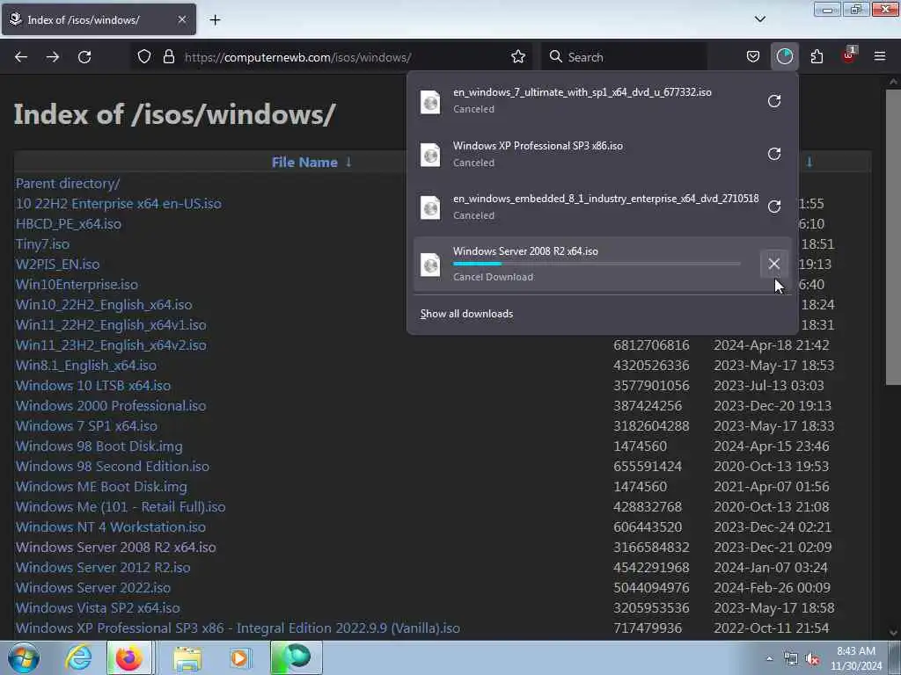This screenshot has width=901, height=675.
Task: Close the Index of /isos/windows/ tab
Action: pos(181,19)
